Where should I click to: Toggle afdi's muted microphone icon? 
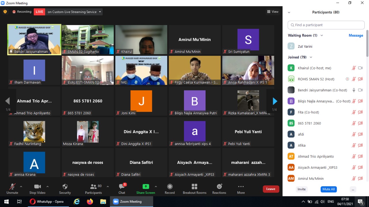pyautogui.click(x=354, y=134)
